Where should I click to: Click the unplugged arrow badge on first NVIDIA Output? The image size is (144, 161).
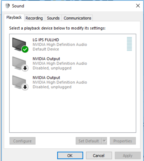(25, 68)
